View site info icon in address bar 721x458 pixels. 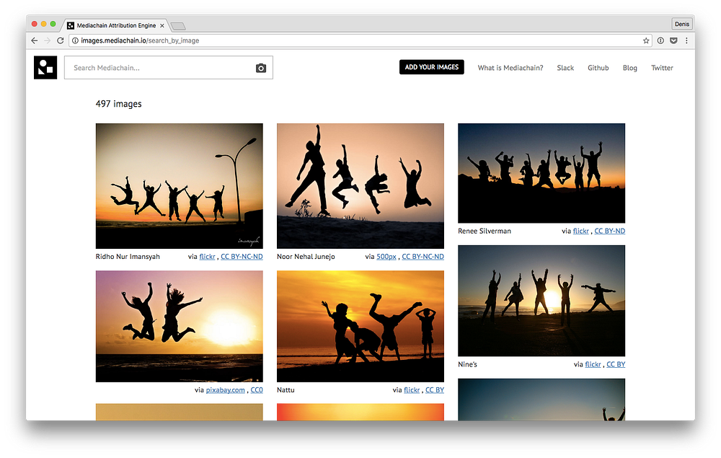pos(76,40)
